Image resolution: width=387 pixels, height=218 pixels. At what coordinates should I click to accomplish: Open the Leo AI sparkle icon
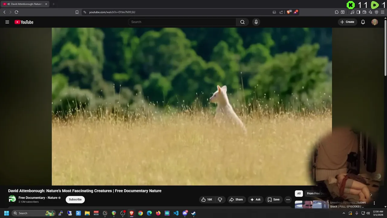coord(370,12)
